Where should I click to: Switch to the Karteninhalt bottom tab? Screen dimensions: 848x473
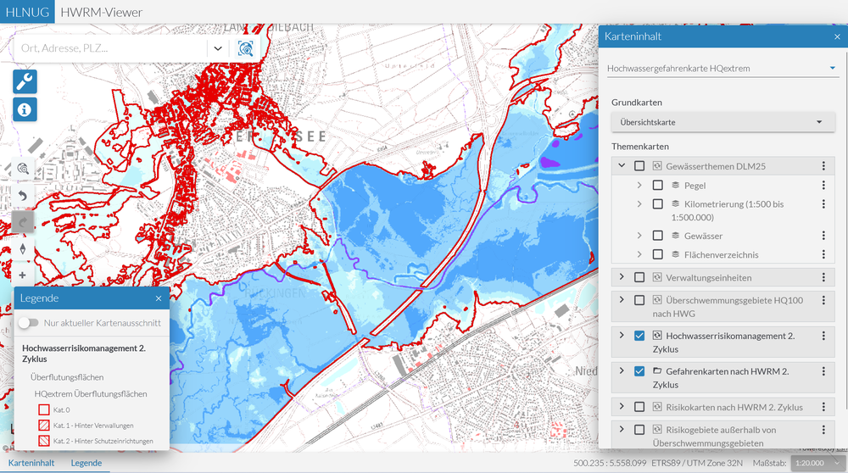point(34,463)
